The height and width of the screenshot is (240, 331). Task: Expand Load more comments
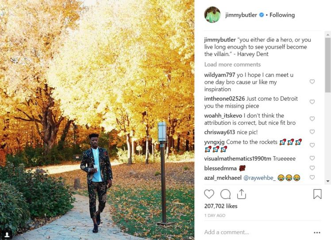pos(232,64)
